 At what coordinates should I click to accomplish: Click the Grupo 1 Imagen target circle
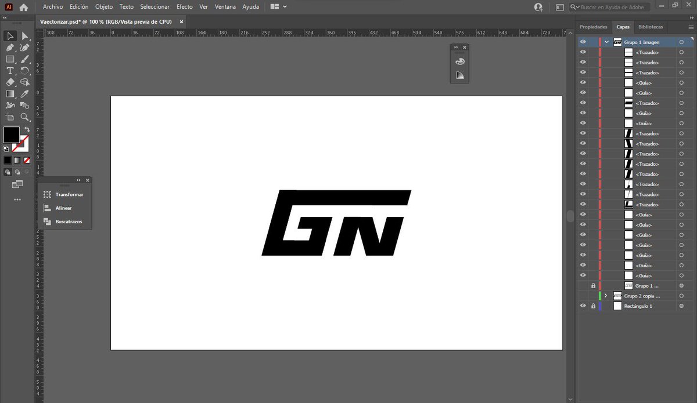click(681, 42)
